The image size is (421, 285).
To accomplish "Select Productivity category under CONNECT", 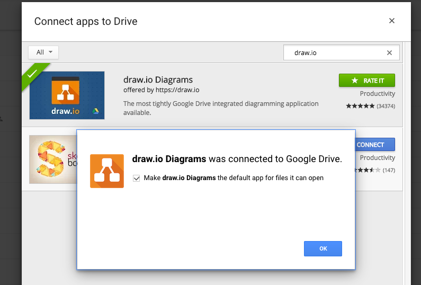I will [377, 158].
